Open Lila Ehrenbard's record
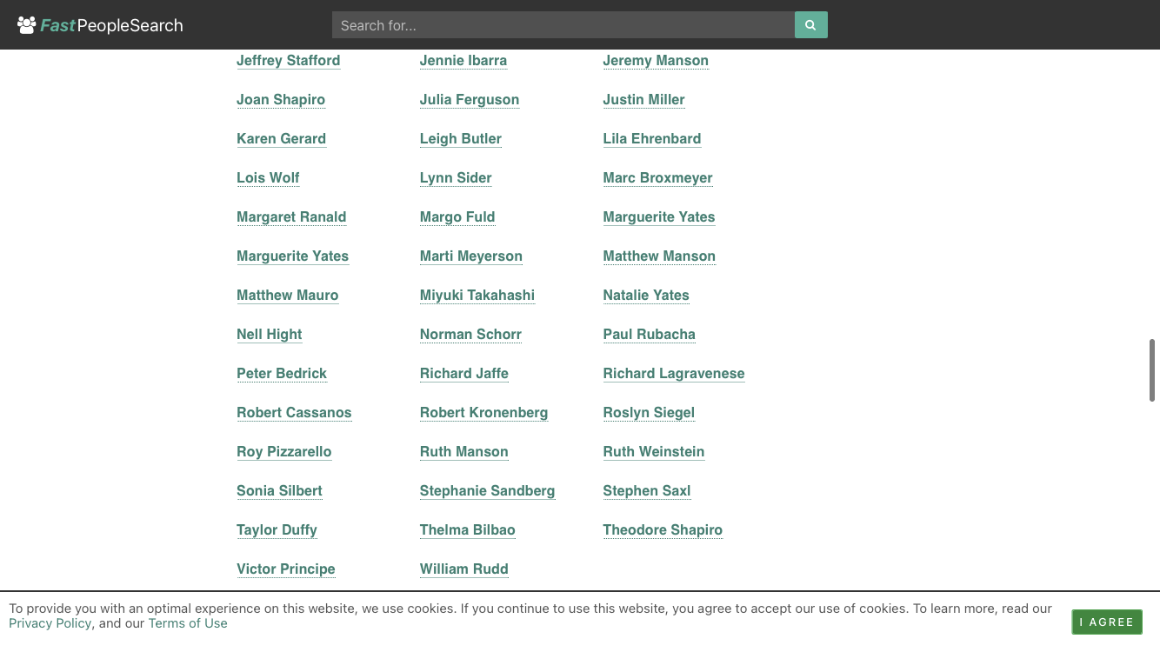1160x652 pixels. coord(652,138)
